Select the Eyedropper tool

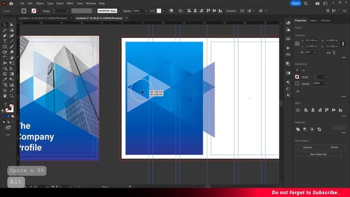pyautogui.click(x=5, y=79)
